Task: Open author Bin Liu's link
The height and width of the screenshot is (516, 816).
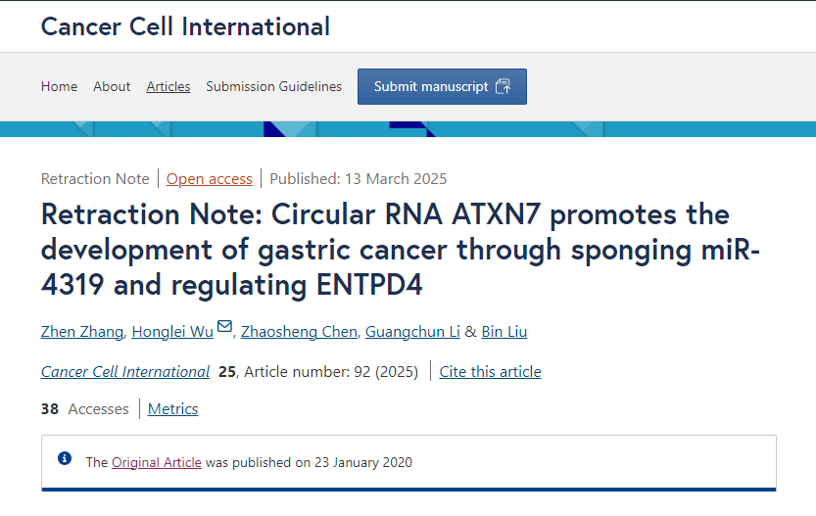Action: [504, 332]
